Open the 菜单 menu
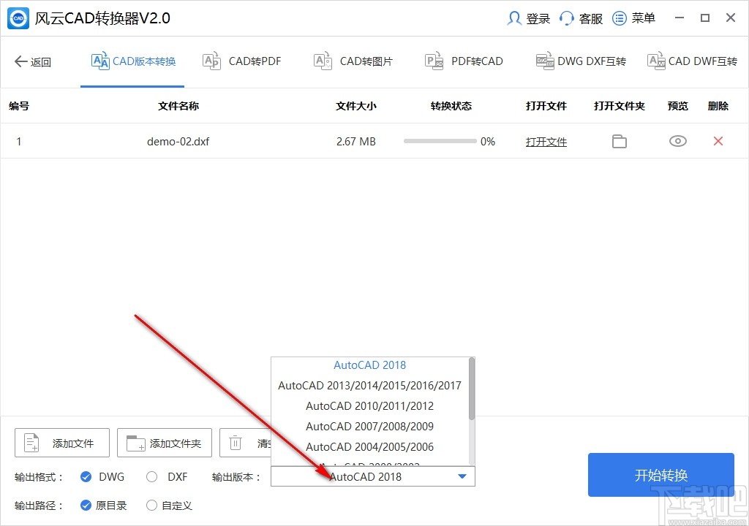The width and height of the screenshot is (749, 526). coord(634,18)
